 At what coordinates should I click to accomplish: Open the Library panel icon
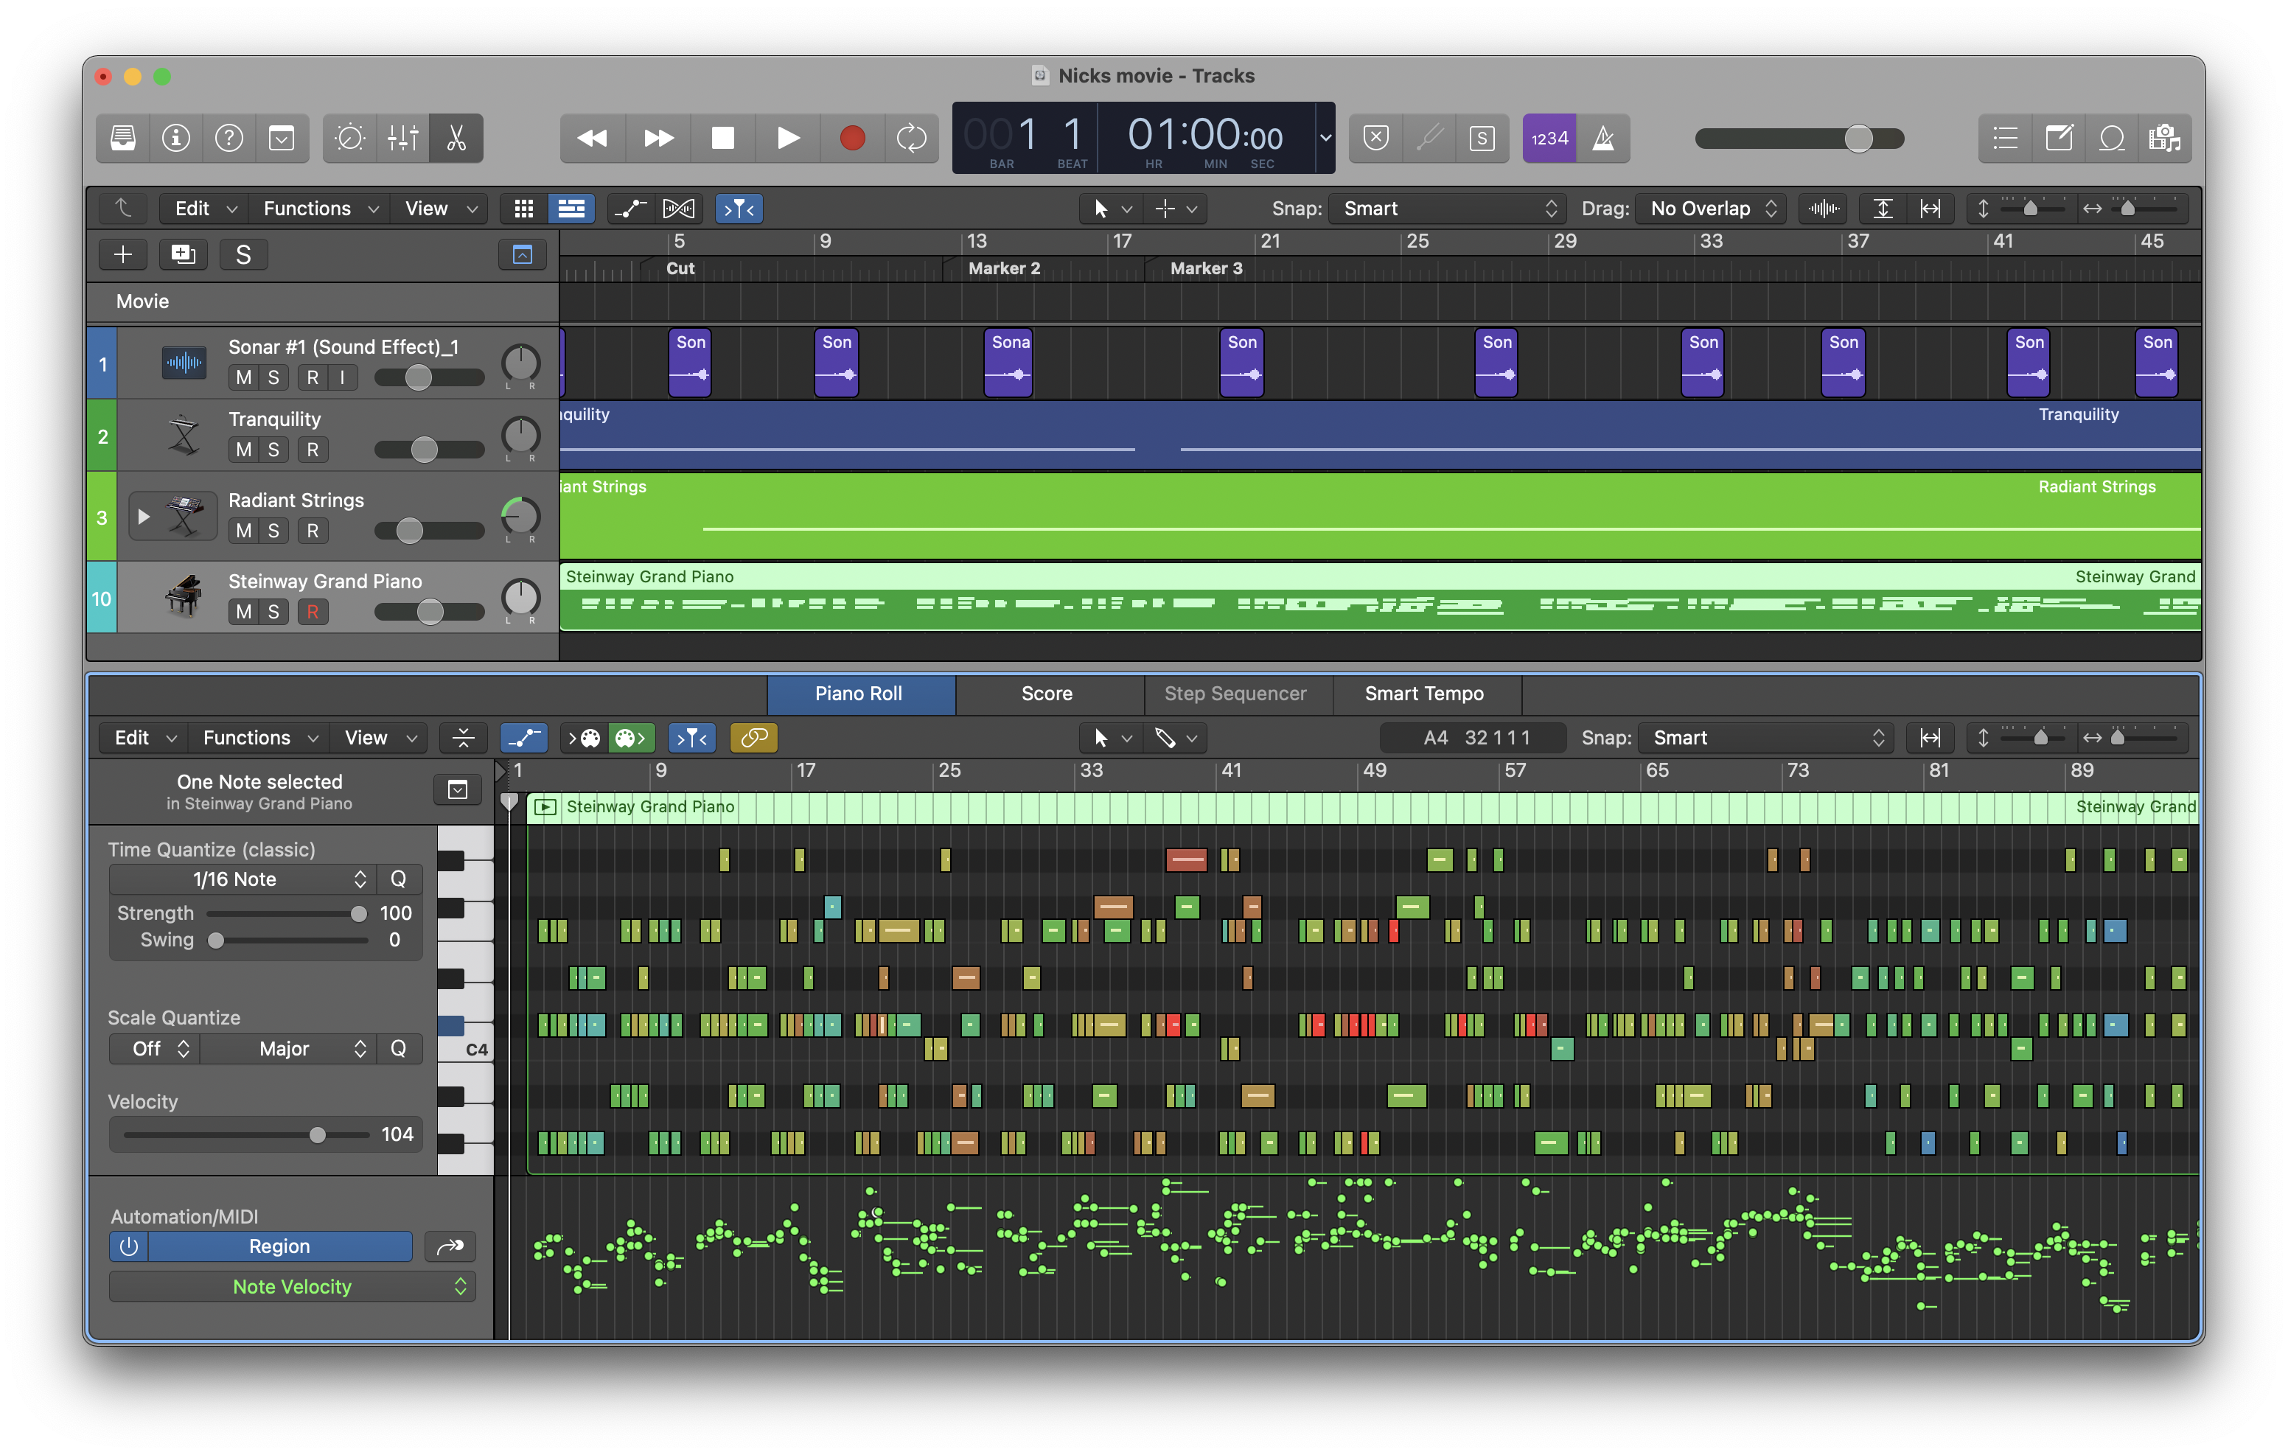[x=122, y=139]
